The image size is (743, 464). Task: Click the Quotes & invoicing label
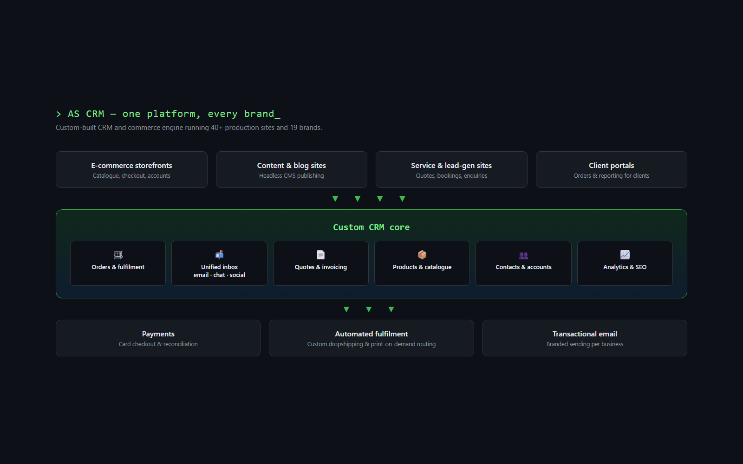[x=321, y=267]
